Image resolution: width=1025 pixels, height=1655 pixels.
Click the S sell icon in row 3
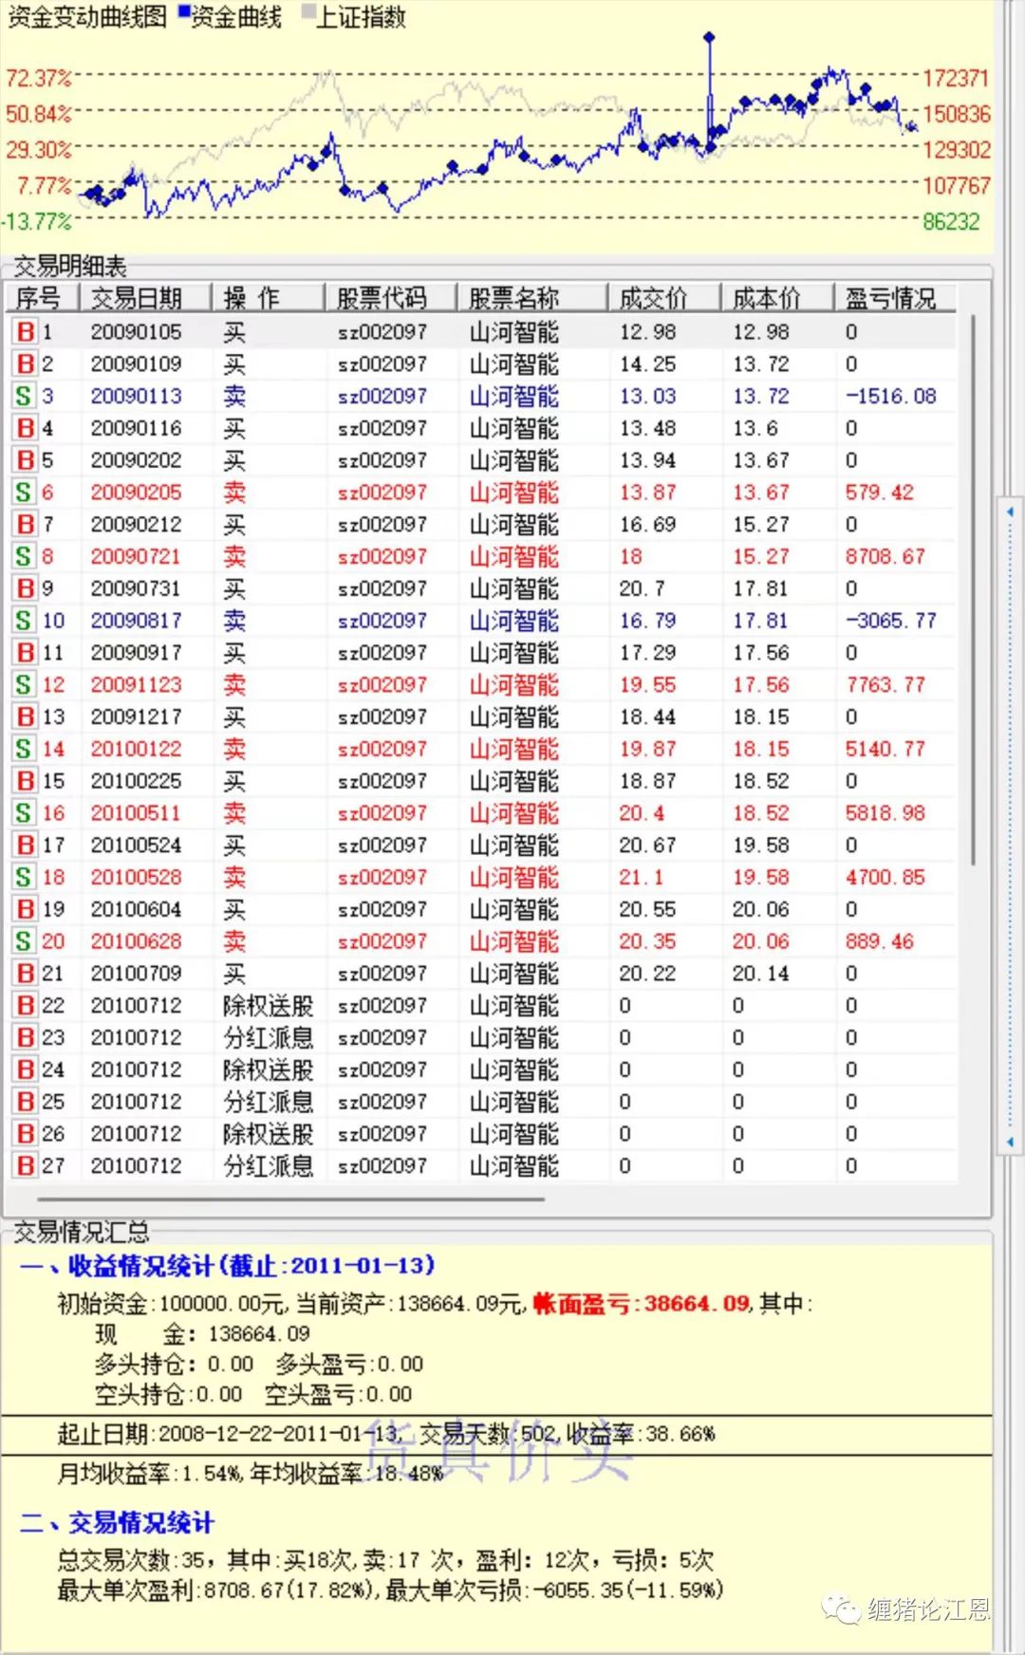[x=24, y=396]
